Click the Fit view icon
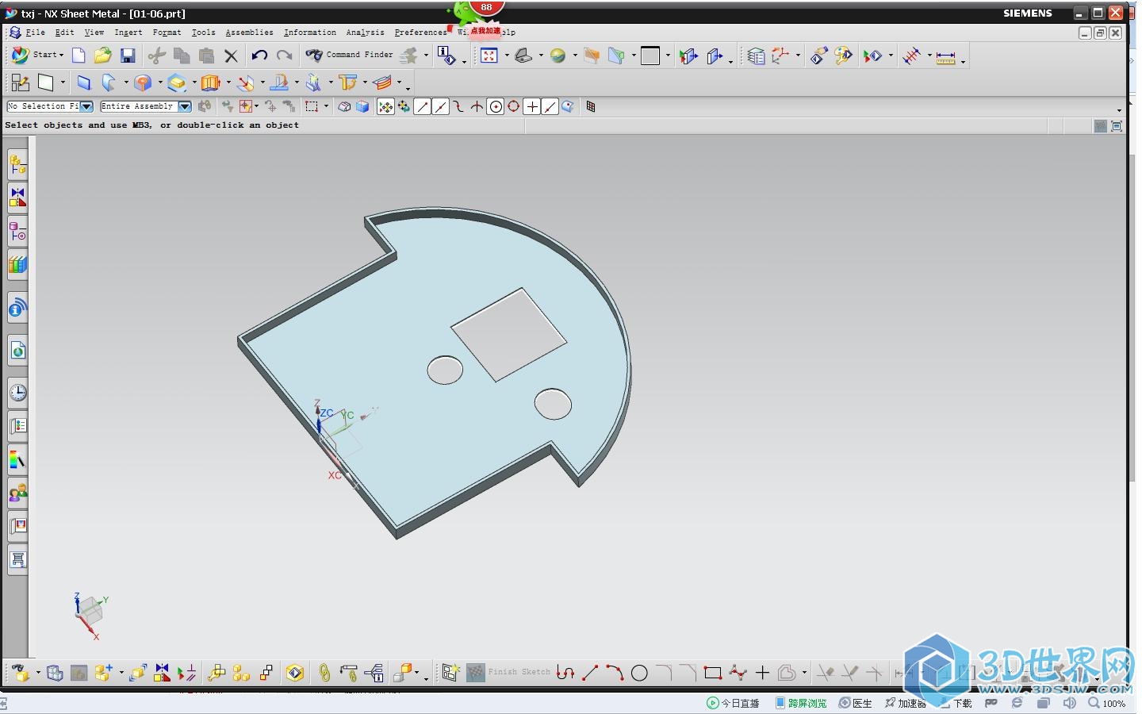 (489, 56)
